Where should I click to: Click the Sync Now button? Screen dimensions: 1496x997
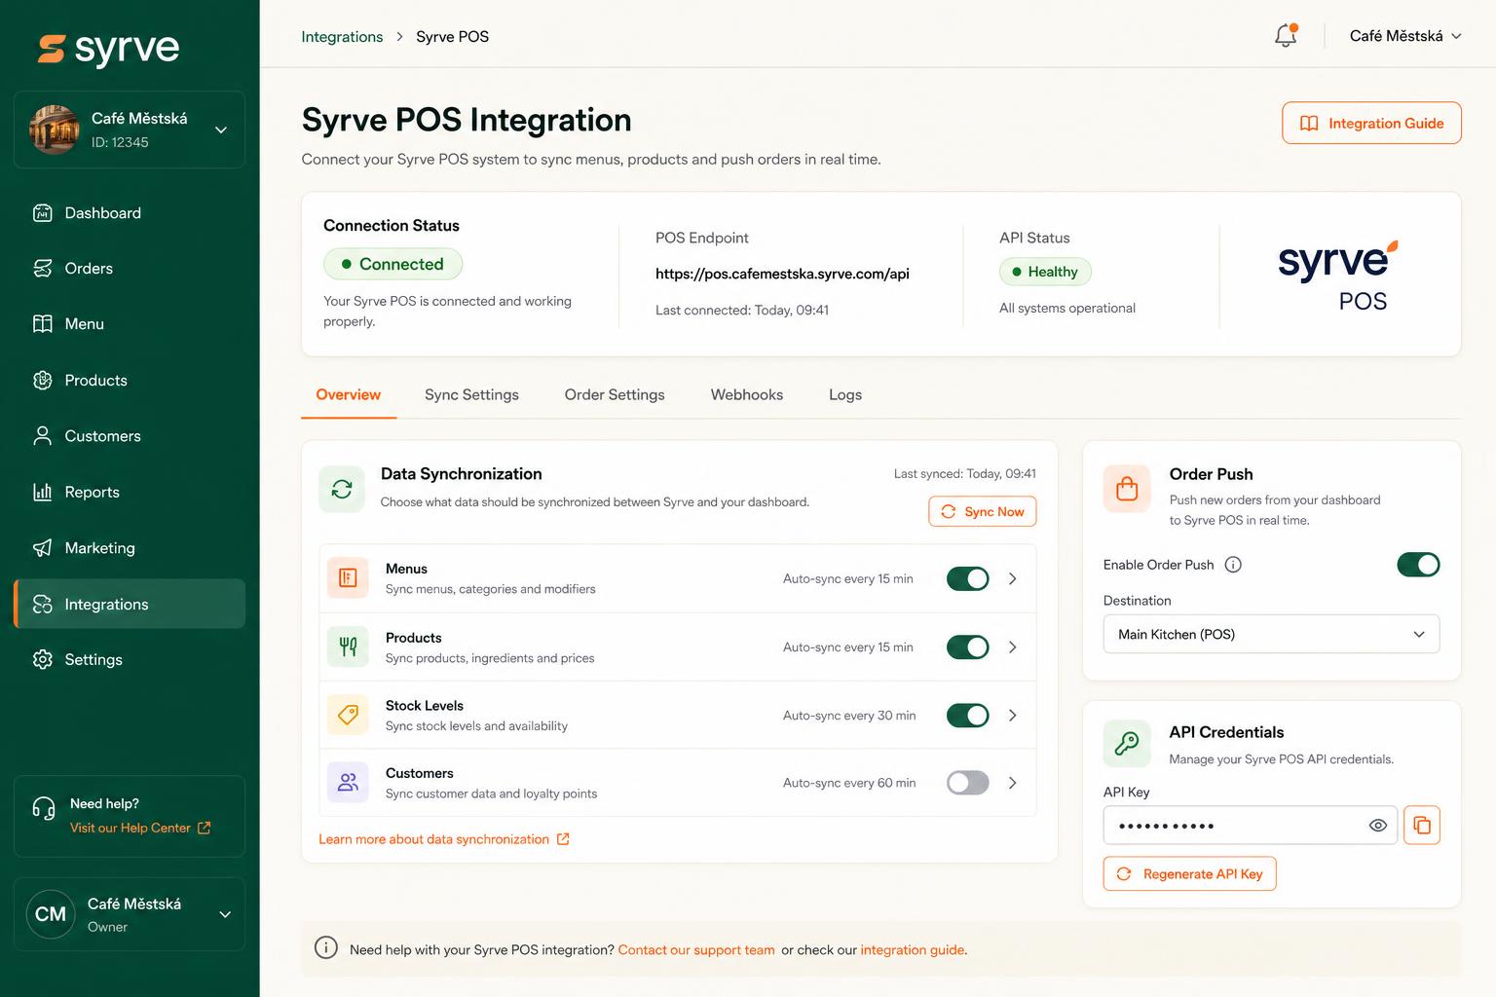pos(983,512)
